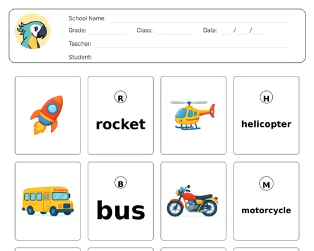Click the Student label
314x251 pixels.
pos(80,57)
